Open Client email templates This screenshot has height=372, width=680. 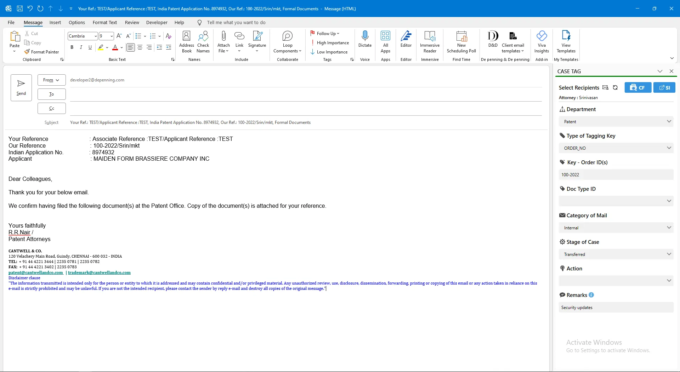click(513, 42)
